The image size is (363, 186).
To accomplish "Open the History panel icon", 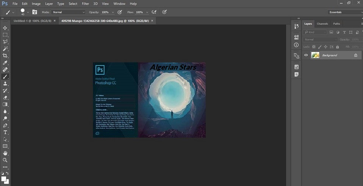I will pyautogui.click(x=296, y=27).
